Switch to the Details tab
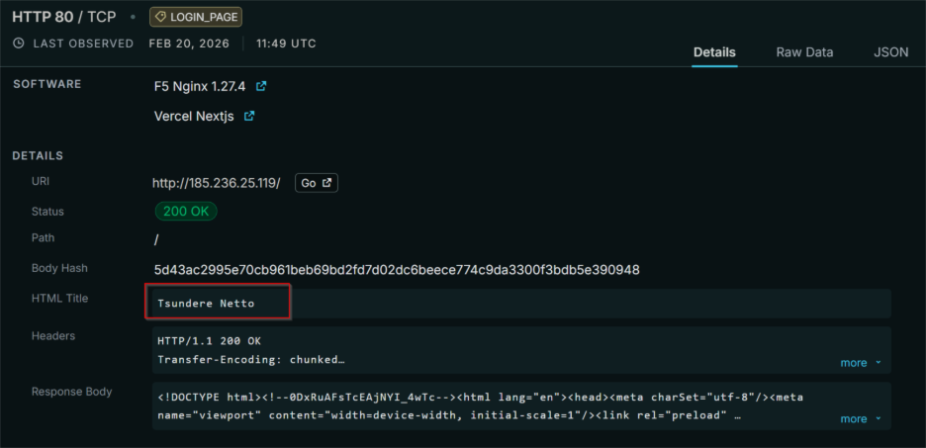The width and height of the screenshot is (926, 448). 714,52
